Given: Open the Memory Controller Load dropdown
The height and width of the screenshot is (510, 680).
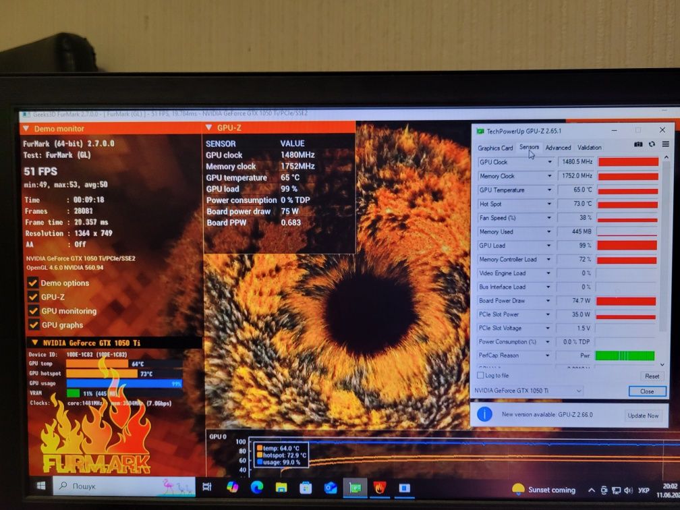Looking at the screenshot, I should coord(548,259).
